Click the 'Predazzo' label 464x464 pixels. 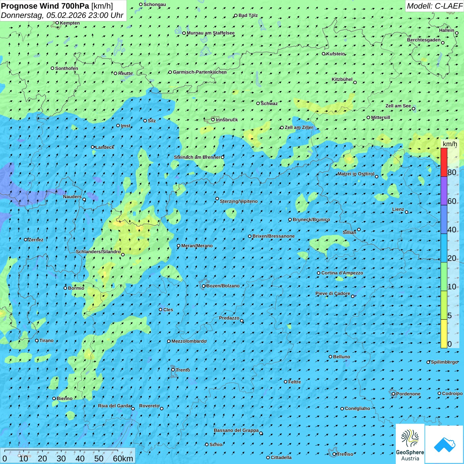[x=229, y=318]
